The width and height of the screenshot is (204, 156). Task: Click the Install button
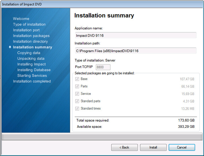pos(153,147)
